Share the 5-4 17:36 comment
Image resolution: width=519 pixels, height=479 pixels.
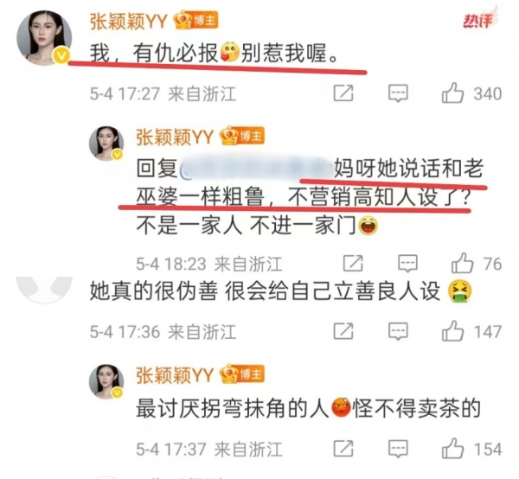click(343, 331)
